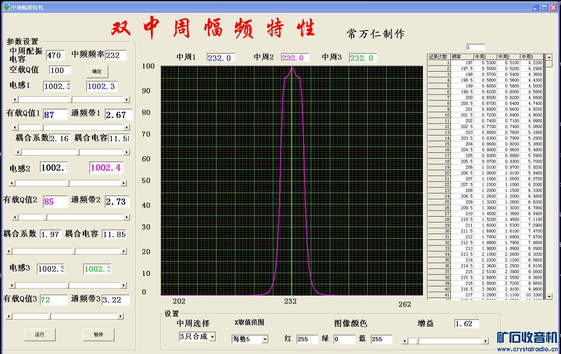This screenshot has width=561, height=354.
Task: Click the second 耦合系数 slider below 1.97
Action: click(x=67, y=251)
